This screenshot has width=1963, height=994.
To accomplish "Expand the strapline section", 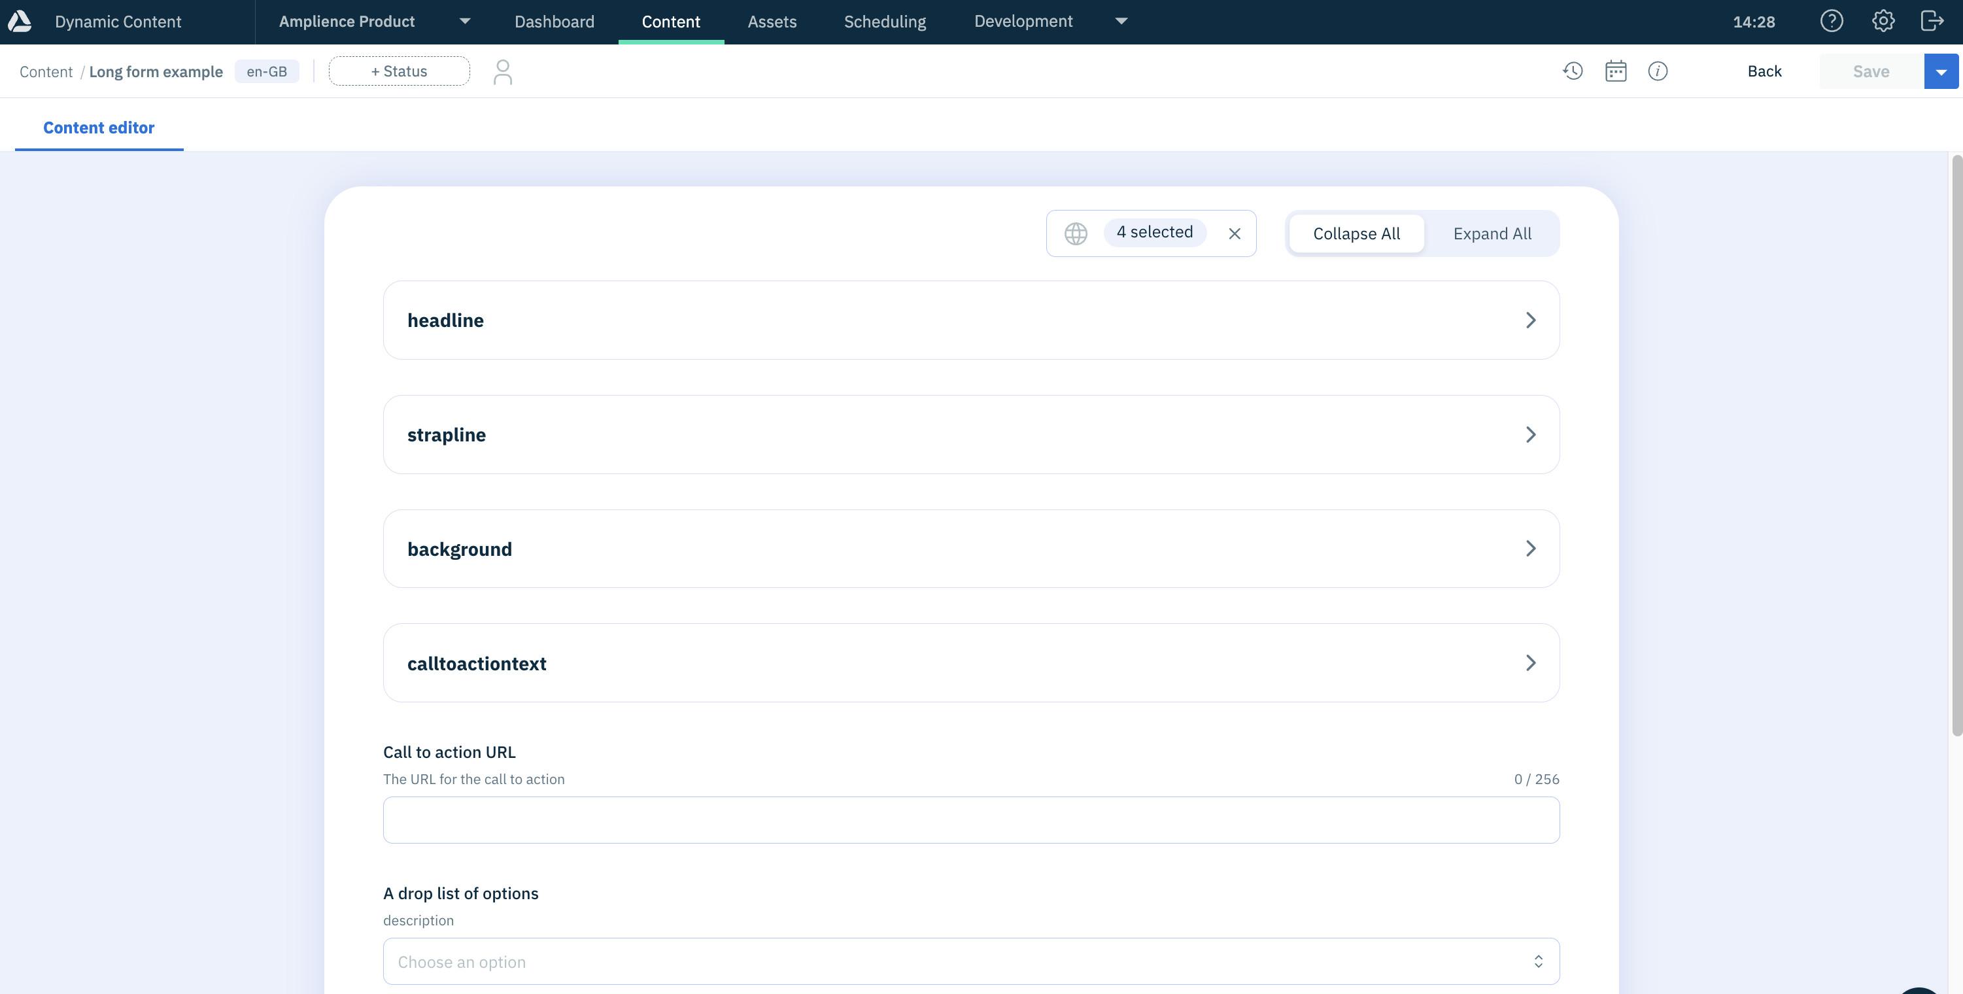I will [x=1531, y=434].
